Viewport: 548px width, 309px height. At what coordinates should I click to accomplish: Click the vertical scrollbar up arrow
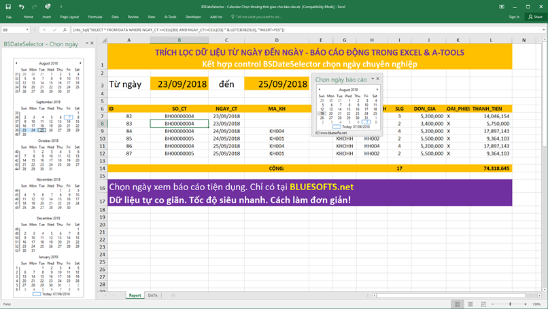pyautogui.click(x=544, y=39)
